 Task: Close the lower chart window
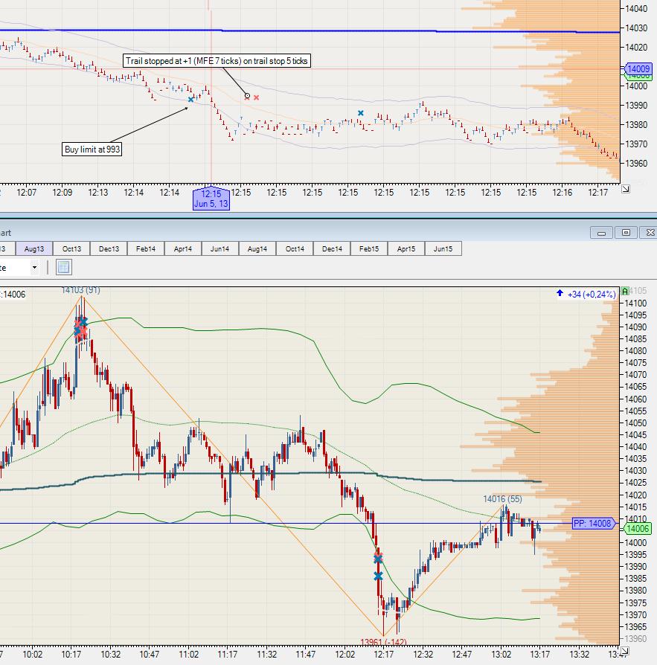pyautogui.click(x=649, y=232)
